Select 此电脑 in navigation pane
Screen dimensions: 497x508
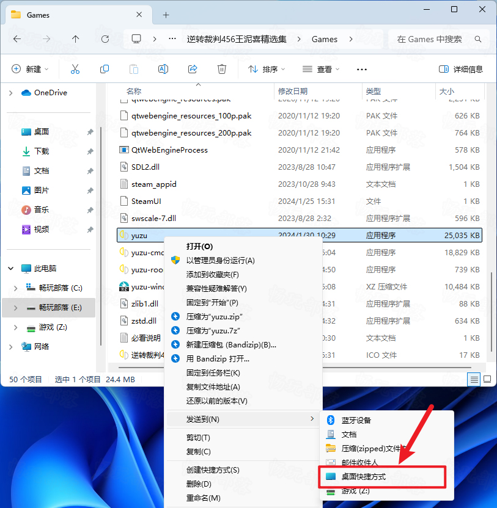point(39,268)
